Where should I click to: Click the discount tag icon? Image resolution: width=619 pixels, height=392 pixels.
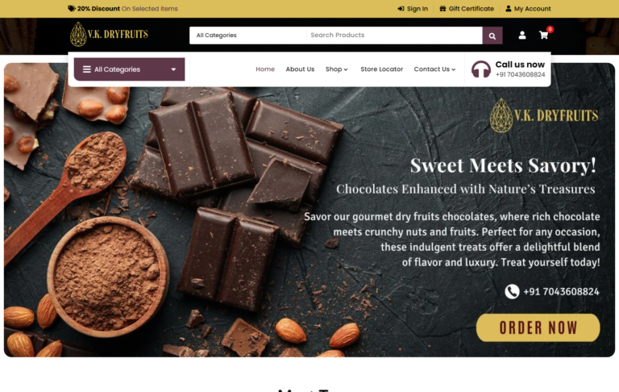72,9
